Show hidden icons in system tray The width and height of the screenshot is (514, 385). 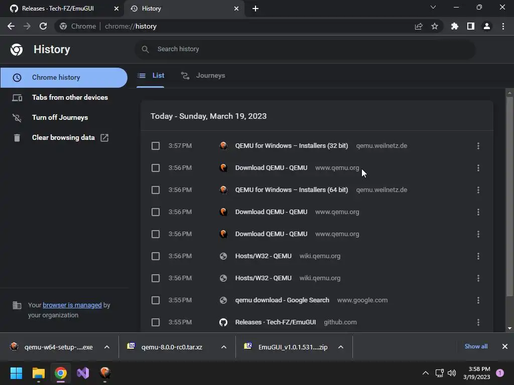coord(426,373)
